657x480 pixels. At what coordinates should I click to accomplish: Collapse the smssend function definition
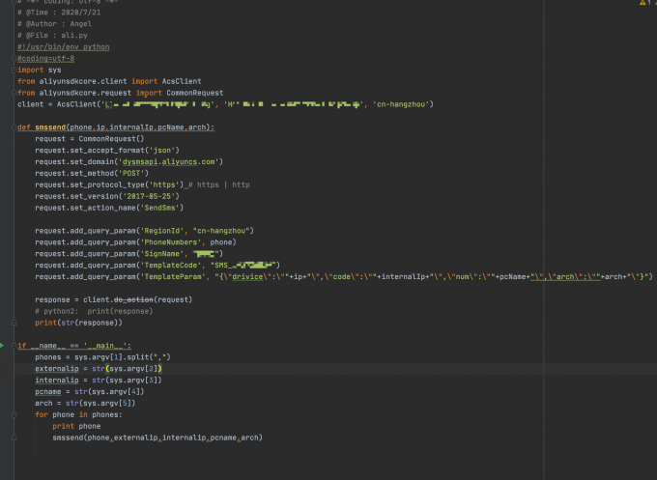click(14, 127)
